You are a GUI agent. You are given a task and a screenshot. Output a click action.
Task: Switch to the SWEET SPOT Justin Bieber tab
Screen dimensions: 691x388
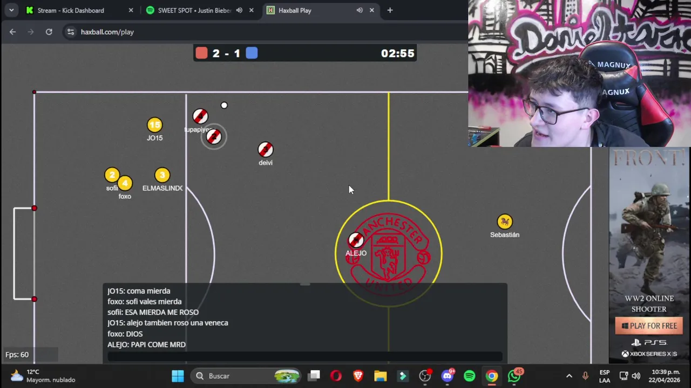pos(194,10)
